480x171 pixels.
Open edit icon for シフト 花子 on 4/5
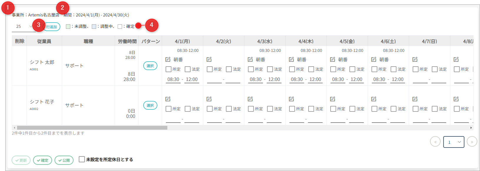pyautogui.click(x=333, y=99)
